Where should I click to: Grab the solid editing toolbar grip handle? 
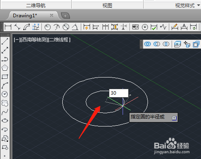click(141, 44)
